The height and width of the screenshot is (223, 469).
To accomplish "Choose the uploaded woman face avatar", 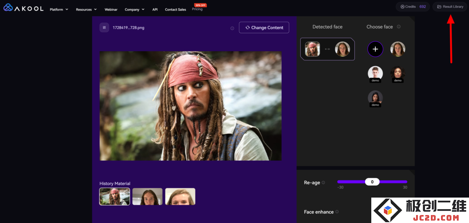I will coord(398,49).
